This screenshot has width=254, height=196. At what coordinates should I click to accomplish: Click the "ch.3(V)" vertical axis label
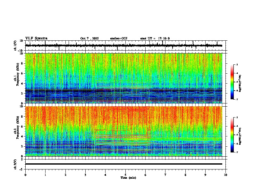click(x=15, y=165)
